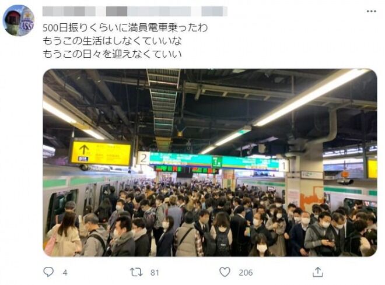Click the reply count number 4
Image resolution: width=385 pixels, height=285 pixels.
click(x=65, y=273)
